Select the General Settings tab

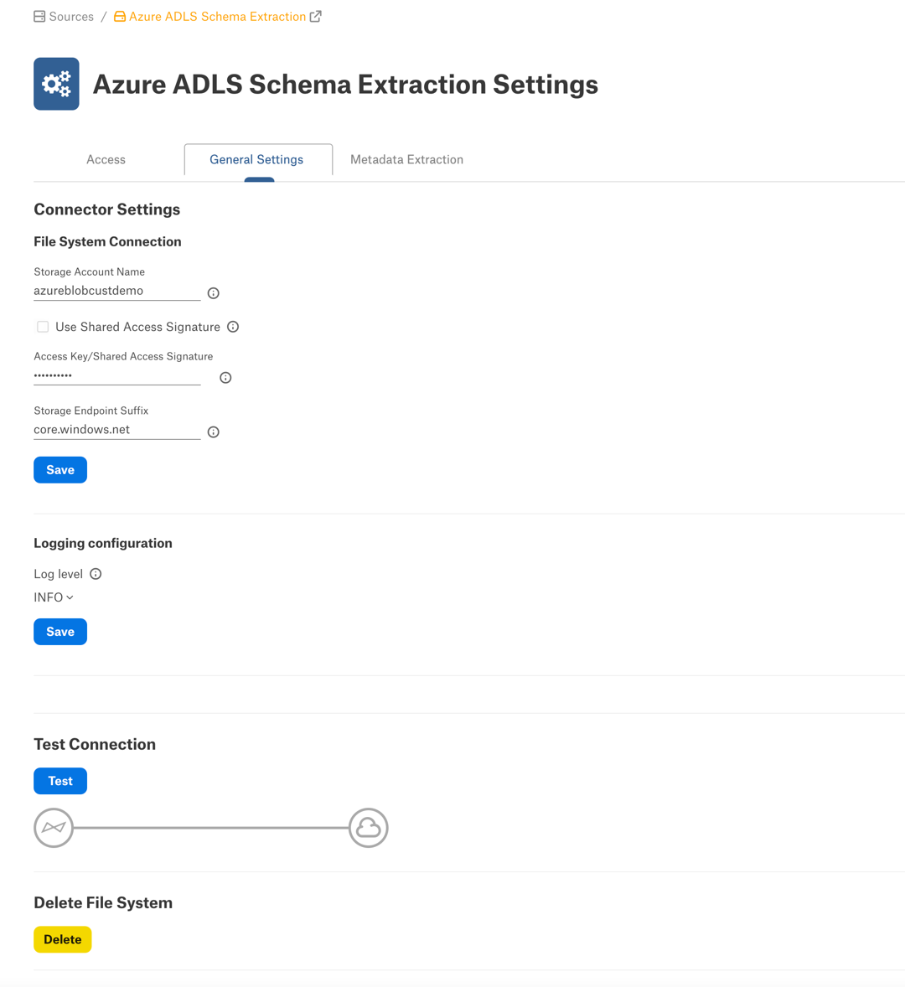tap(256, 160)
